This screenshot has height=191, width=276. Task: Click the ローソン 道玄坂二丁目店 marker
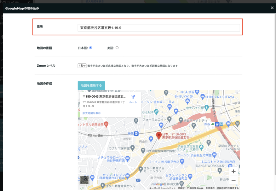pyautogui.click(x=169, y=106)
